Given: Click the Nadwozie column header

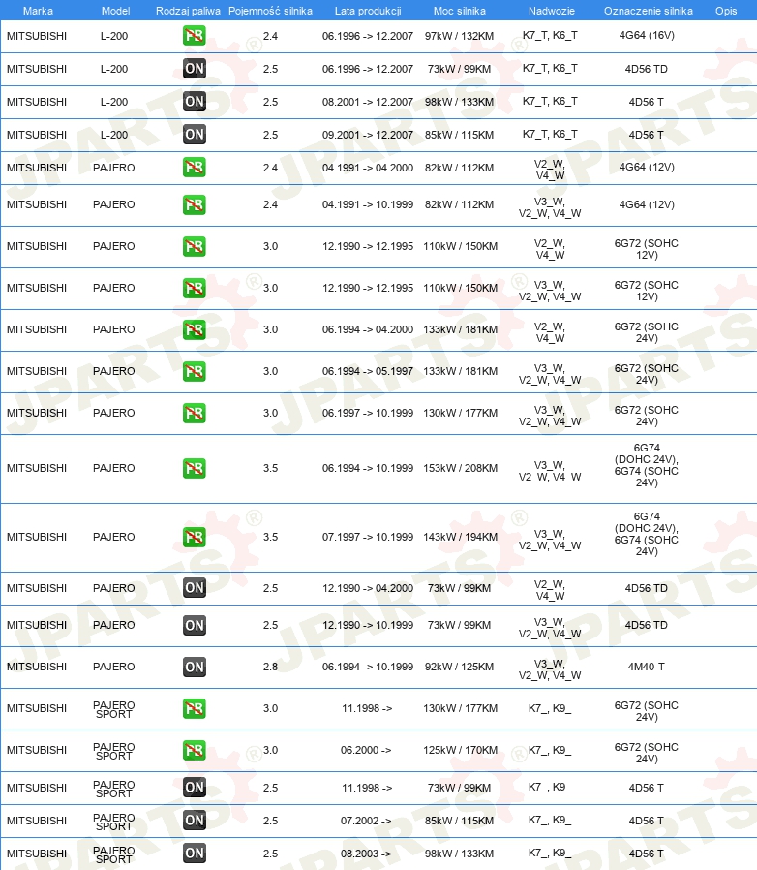Looking at the screenshot, I should 551,11.
